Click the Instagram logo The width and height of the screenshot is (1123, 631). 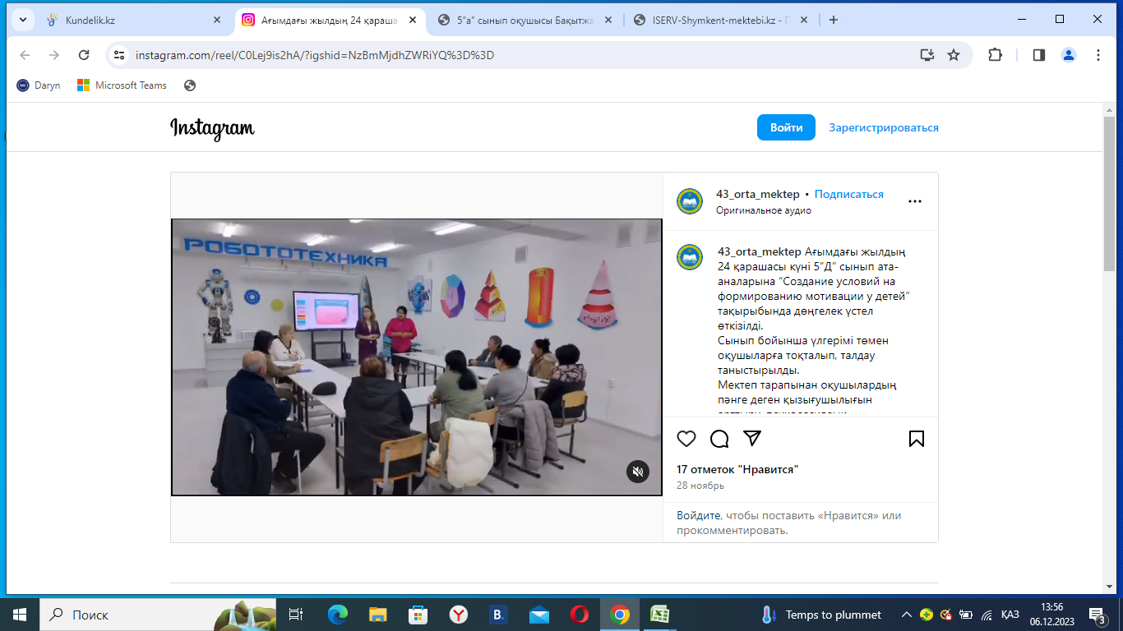point(212,128)
